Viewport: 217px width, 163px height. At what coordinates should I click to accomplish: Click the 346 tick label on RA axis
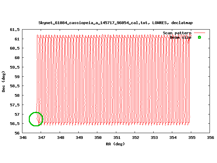point(23,138)
